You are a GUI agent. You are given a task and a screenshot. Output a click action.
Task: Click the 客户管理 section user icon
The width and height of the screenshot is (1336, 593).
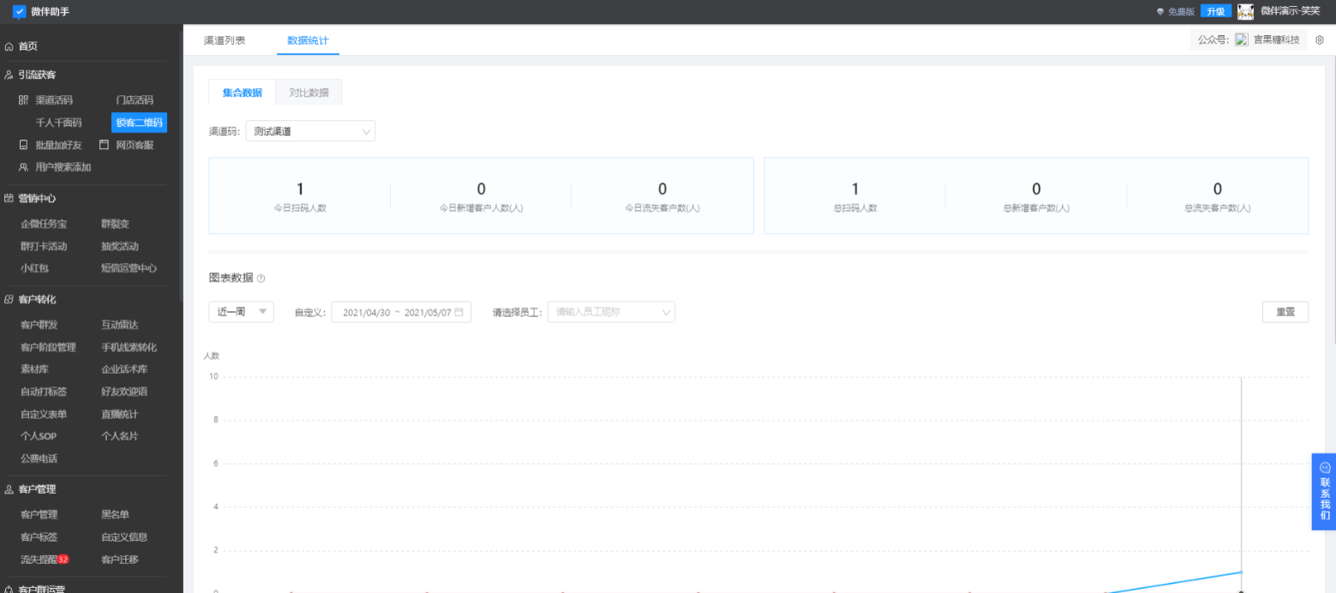point(9,489)
